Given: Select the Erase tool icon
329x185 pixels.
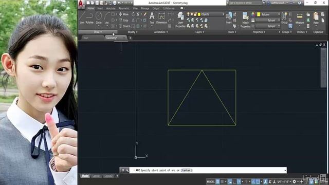Looking at the screenshot, I should tap(145, 14).
